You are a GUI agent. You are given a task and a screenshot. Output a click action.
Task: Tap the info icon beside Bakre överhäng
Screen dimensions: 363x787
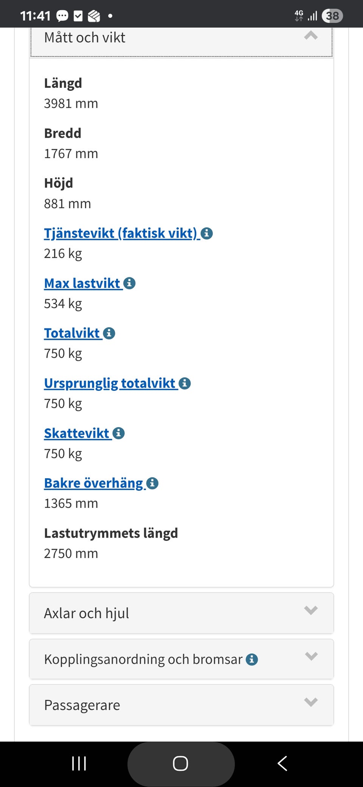click(x=152, y=483)
